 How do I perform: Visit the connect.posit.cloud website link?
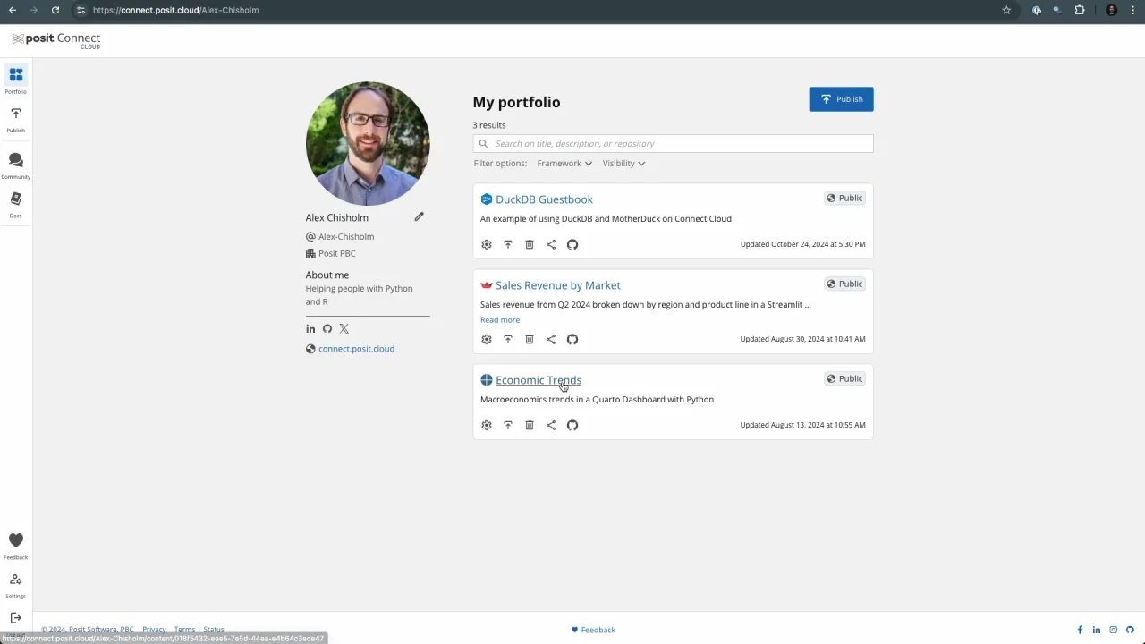[x=356, y=349]
